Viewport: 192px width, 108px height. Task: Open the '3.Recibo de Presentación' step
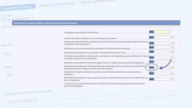(x=98, y=1)
